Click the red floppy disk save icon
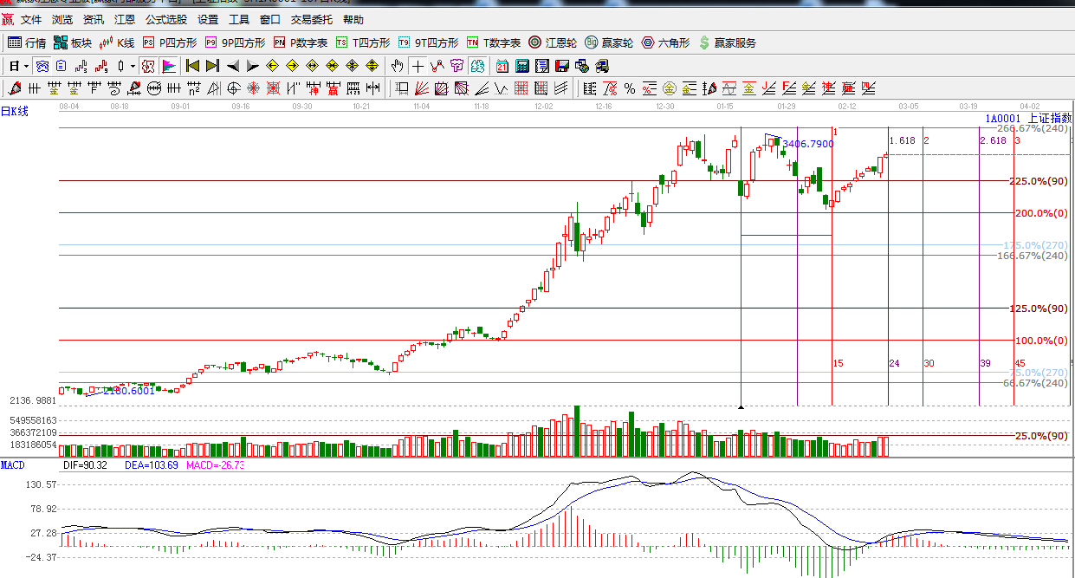Screen dimensions: 1075x578 561,66
